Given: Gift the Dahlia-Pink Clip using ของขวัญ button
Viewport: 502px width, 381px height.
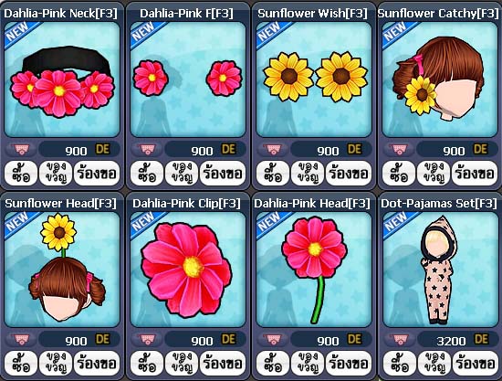Looking at the screenshot, I should pyautogui.click(x=182, y=364).
